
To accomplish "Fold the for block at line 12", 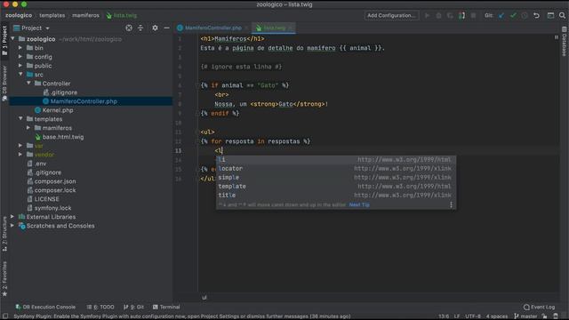I will click(198, 141).
